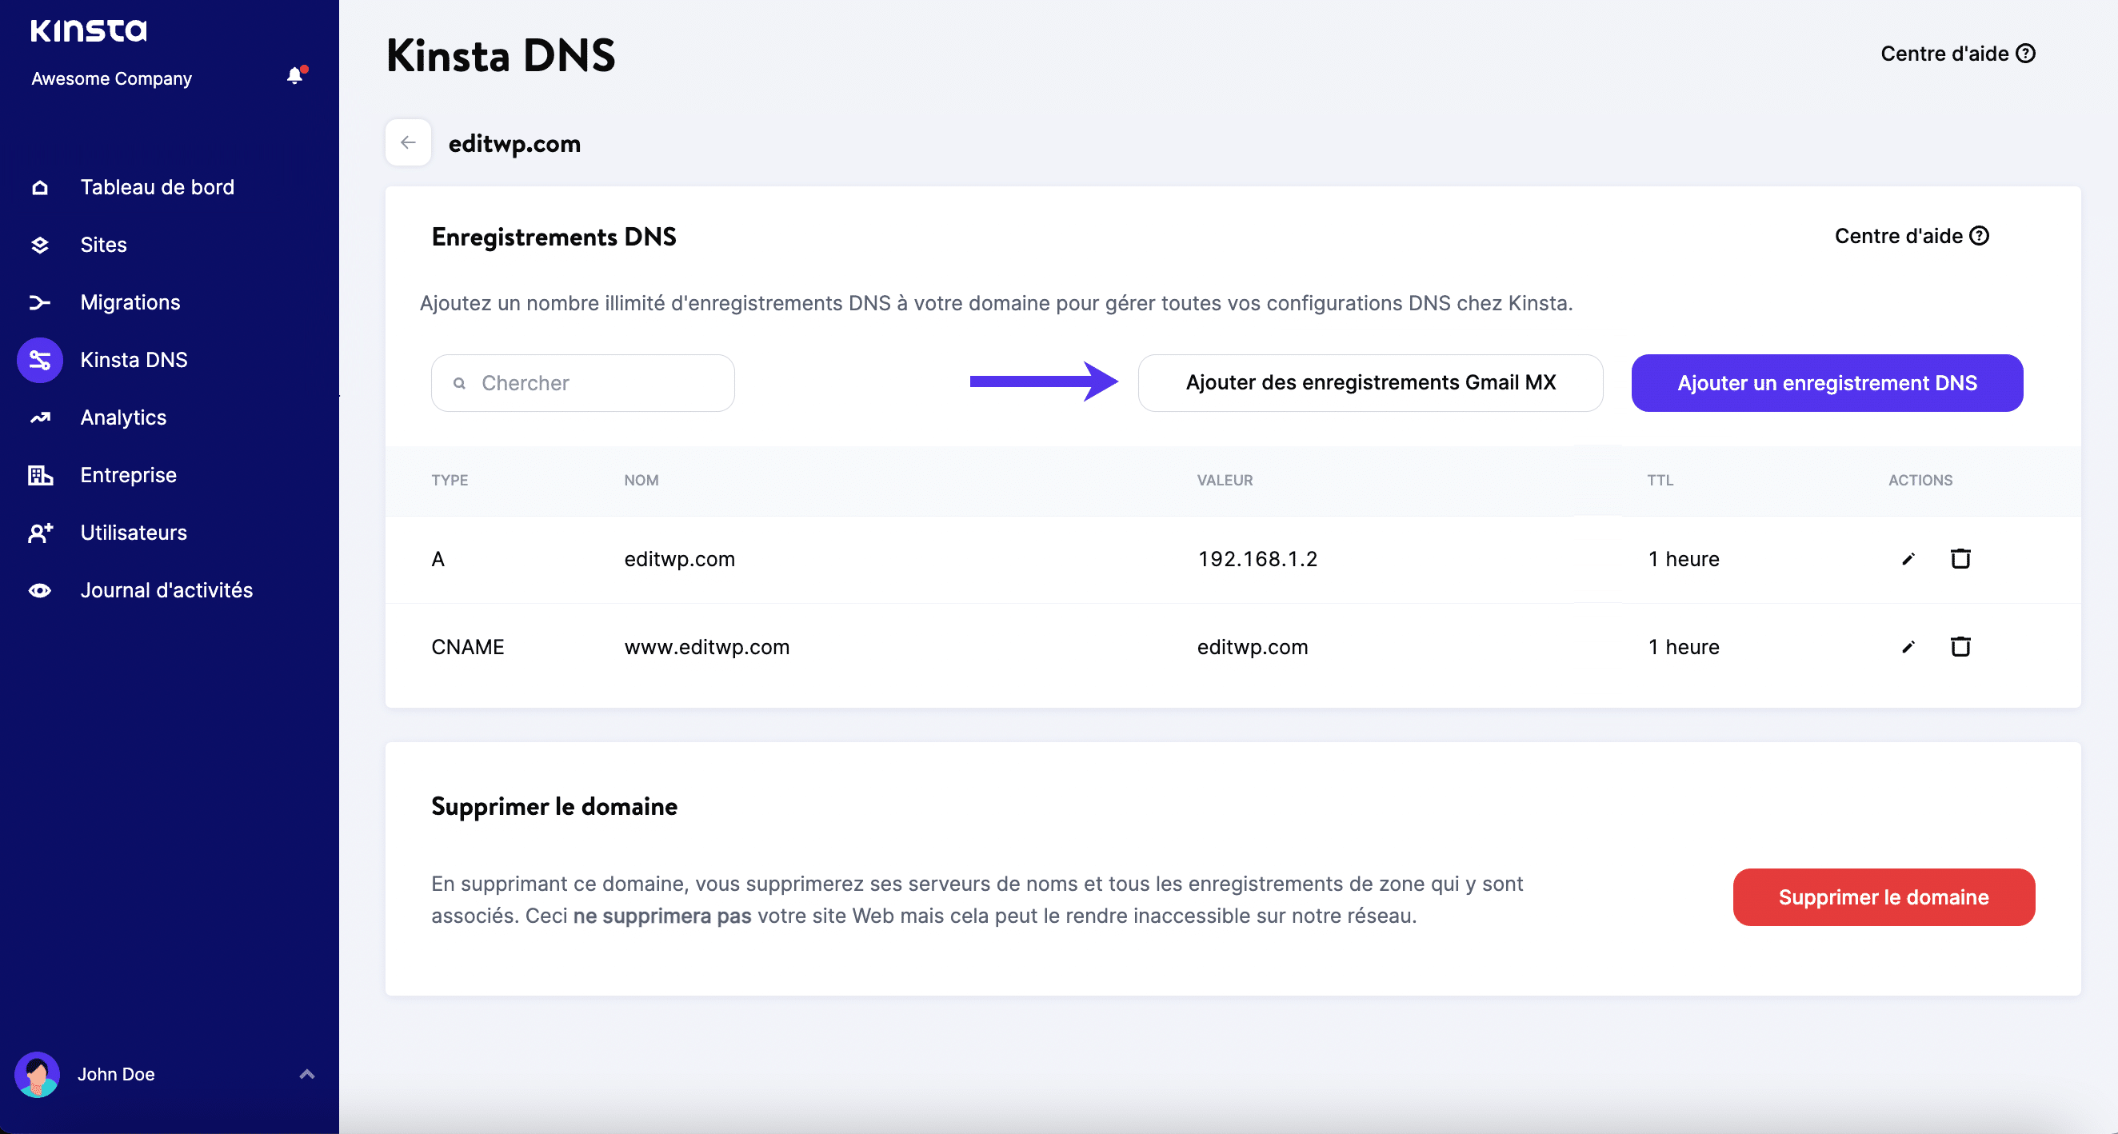Open Utilisateurs via the add-user icon
Viewport: 2118px width, 1134px height.
39,533
